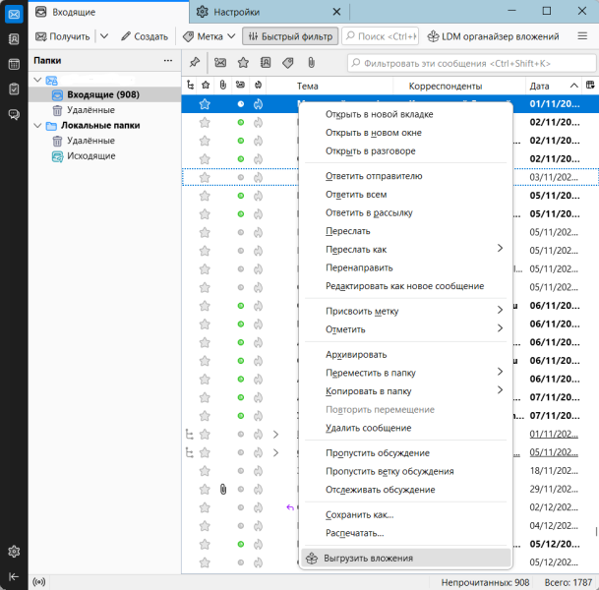Click the Фильтровать эти сообщения search field

[x=472, y=62]
